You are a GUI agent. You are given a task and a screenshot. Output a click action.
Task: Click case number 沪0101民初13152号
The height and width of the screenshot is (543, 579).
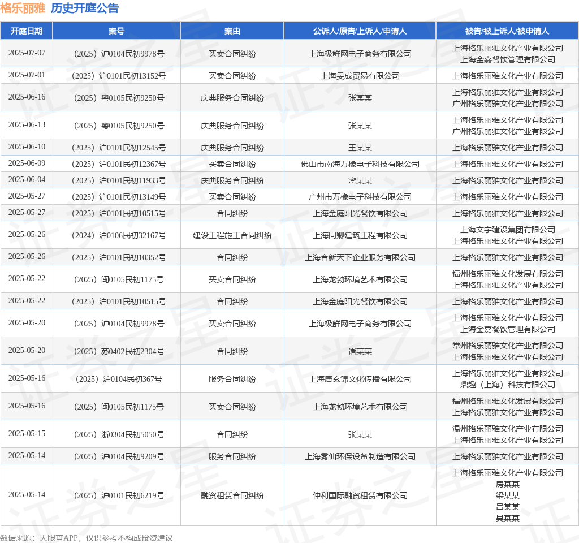tap(119, 76)
